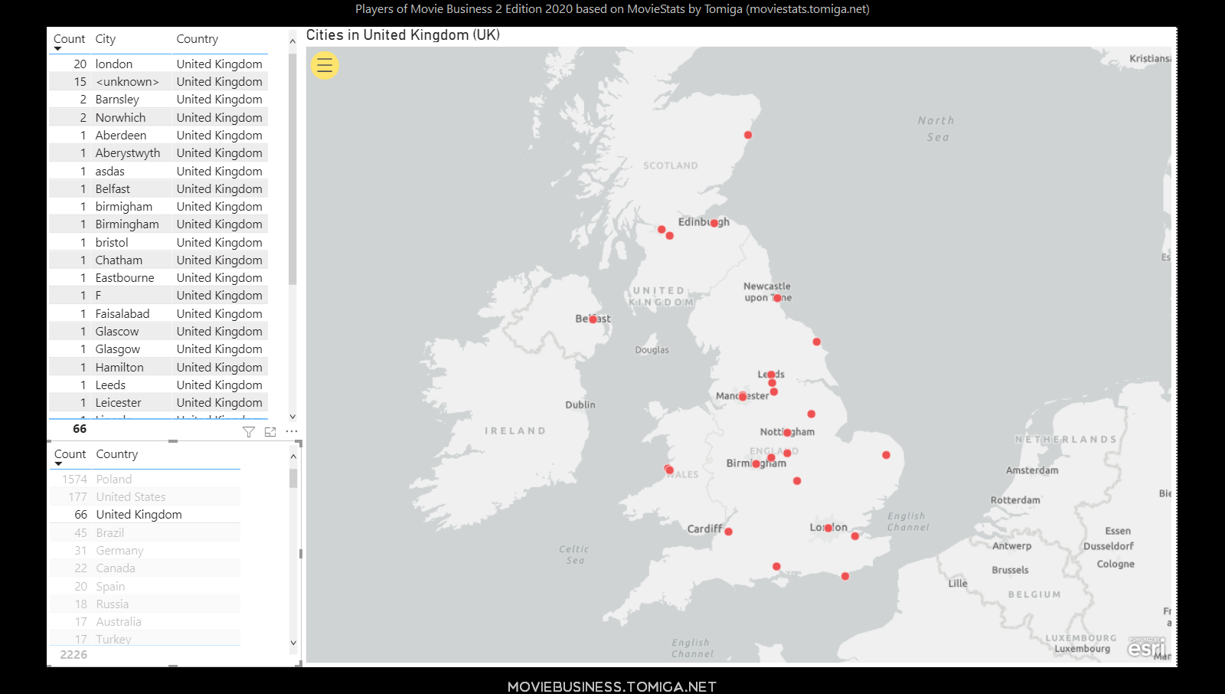The height and width of the screenshot is (694, 1225).
Task: Click the red marker on London
Action: pyautogui.click(x=828, y=528)
